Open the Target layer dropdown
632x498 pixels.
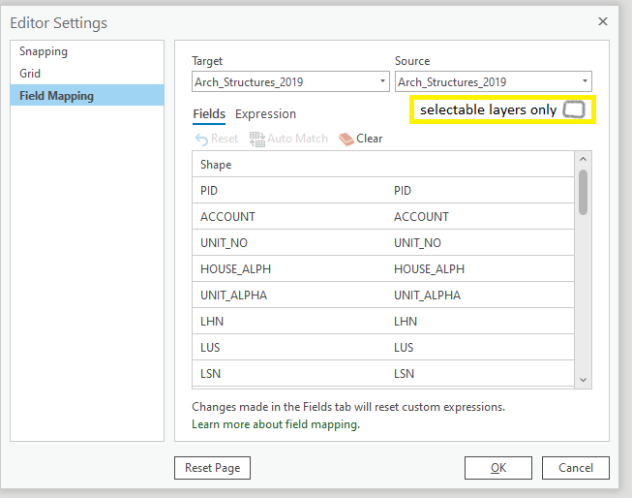coord(290,82)
